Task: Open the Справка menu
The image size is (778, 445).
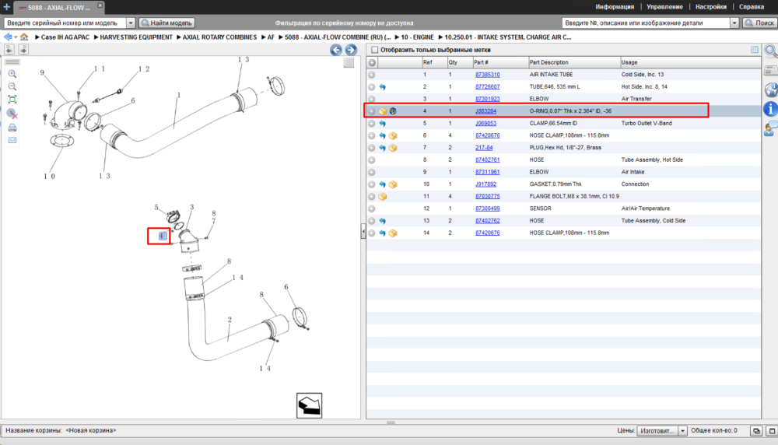Action: click(752, 7)
